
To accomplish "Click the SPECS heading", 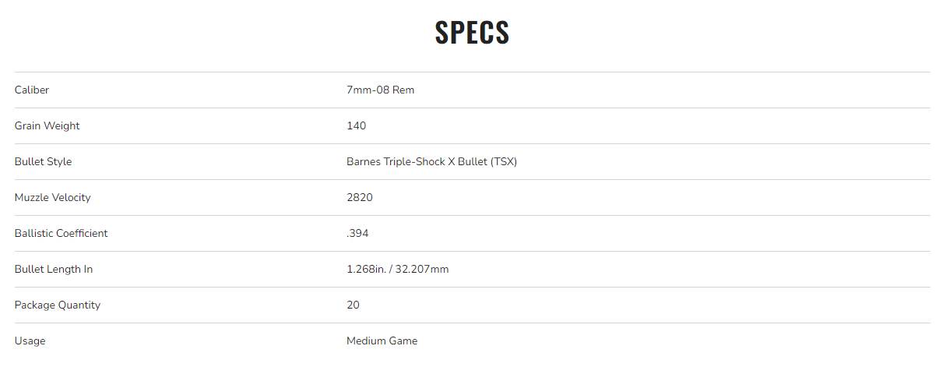I will [472, 33].
